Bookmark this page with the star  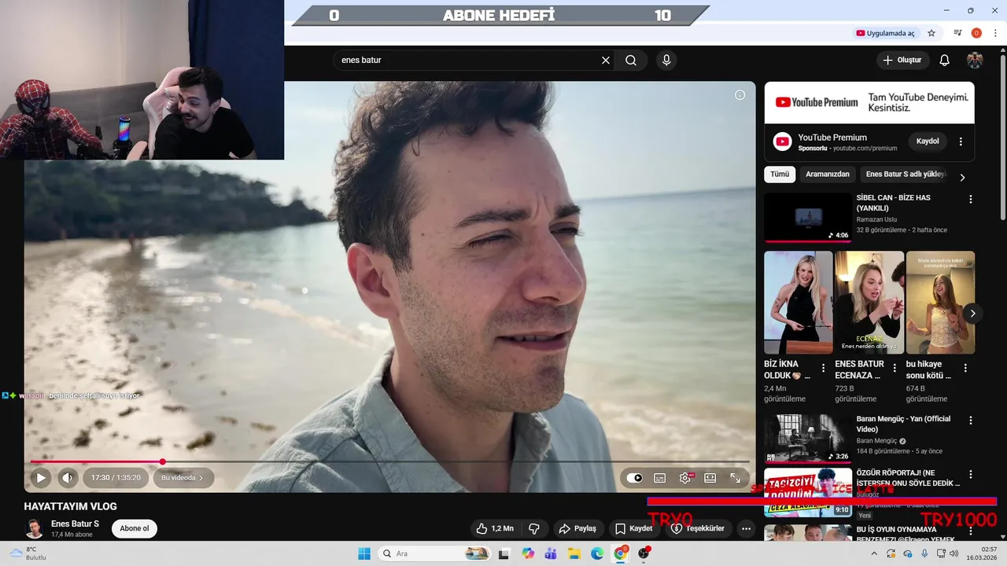pyautogui.click(x=931, y=33)
